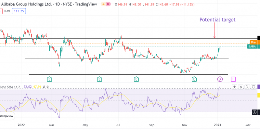Open the close SMA 14 2 indicator legend
Image resolution: width=260 pixels, height=130 pixels.
[11, 86]
